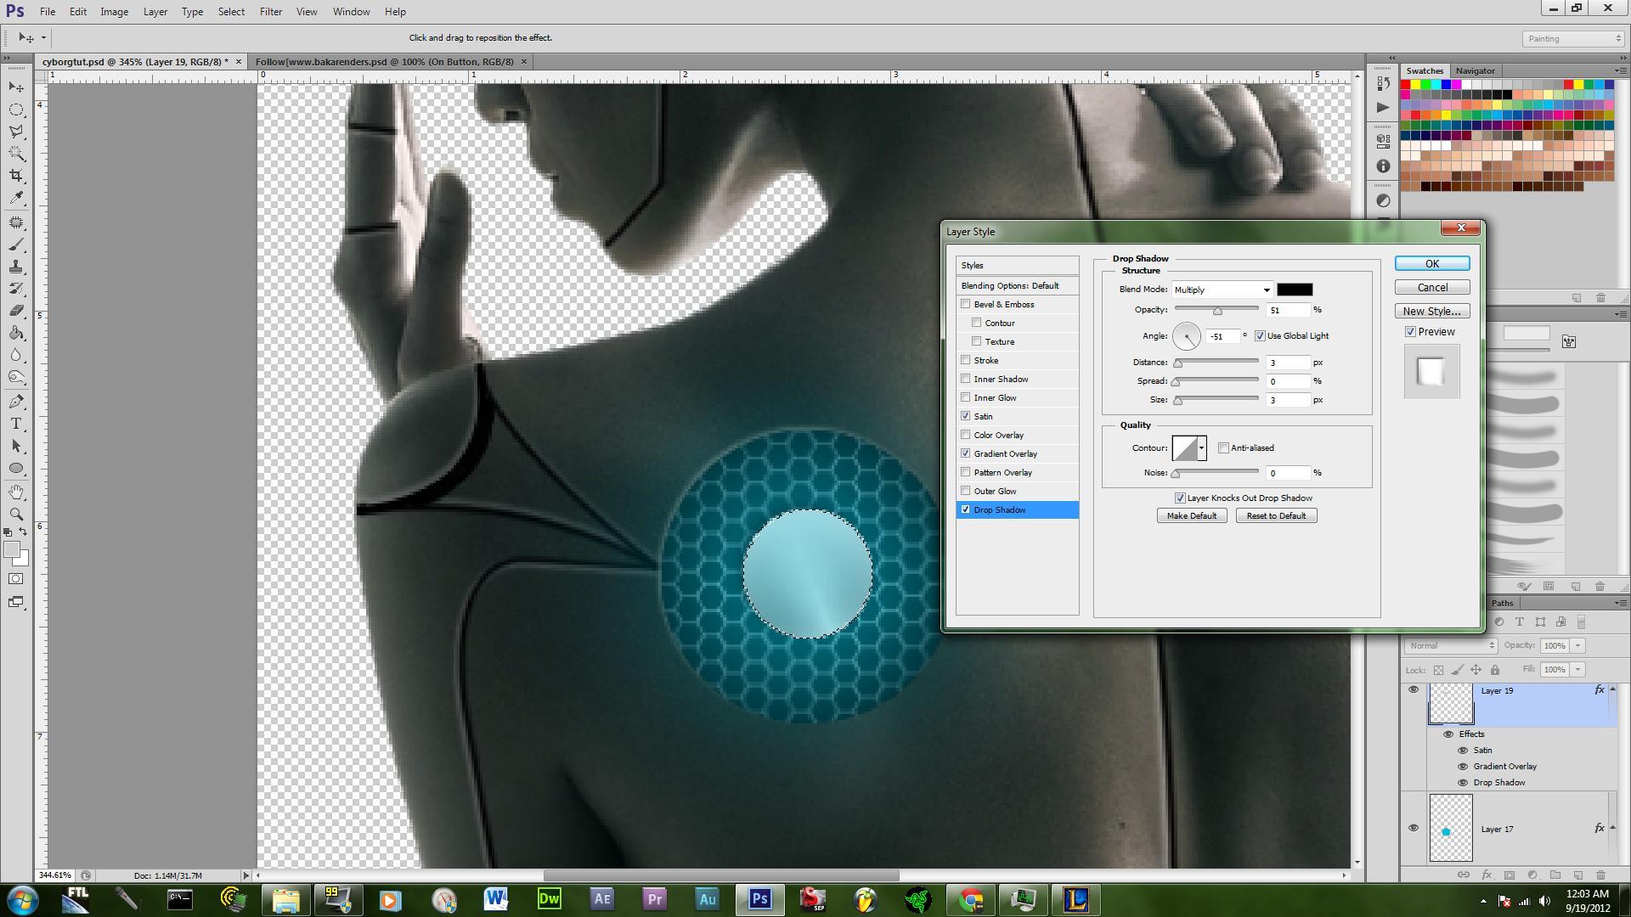Select the Eraser tool
This screenshot has width=1631, height=917.
tap(16, 311)
